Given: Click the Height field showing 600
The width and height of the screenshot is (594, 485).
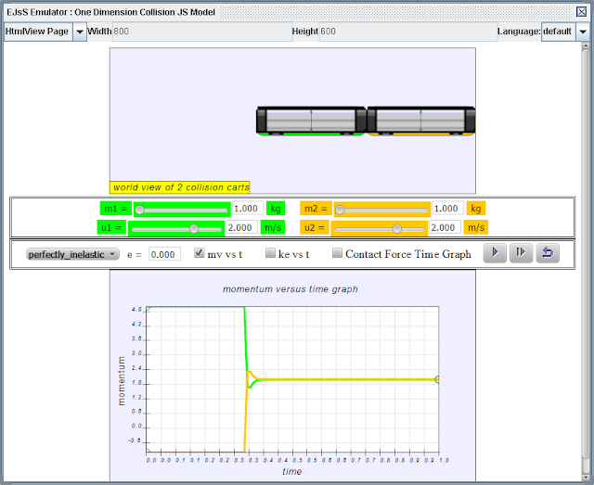Looking at the screenshot, I should coord(408,32).
